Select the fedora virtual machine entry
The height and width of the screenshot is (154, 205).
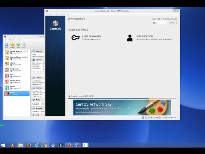(17, 87)
